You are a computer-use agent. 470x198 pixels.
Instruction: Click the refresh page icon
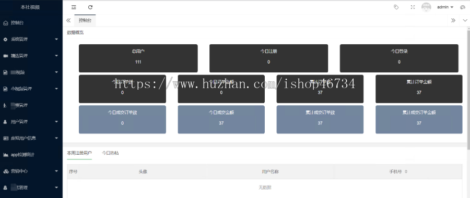[90, 7]
